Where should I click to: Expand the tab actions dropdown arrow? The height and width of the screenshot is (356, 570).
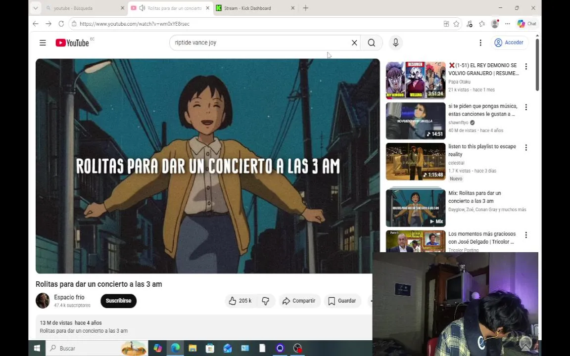pyautogui.click(x=35, y=8)
